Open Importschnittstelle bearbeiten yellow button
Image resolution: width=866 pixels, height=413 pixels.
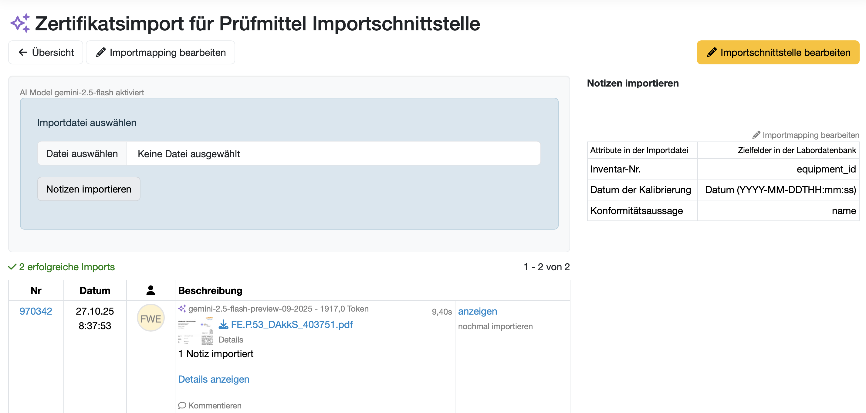[x=778, y=53]
